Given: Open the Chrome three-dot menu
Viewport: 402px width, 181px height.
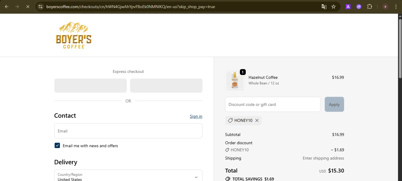Looking at the screenshot, I should (396, 7).
